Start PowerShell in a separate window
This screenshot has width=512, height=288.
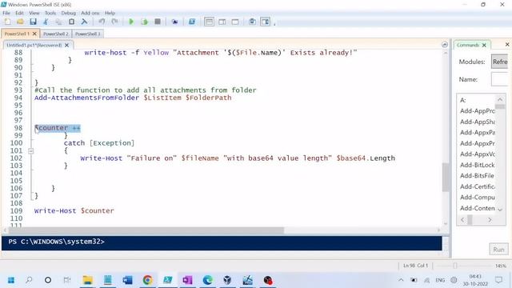[x=192, y=22]
